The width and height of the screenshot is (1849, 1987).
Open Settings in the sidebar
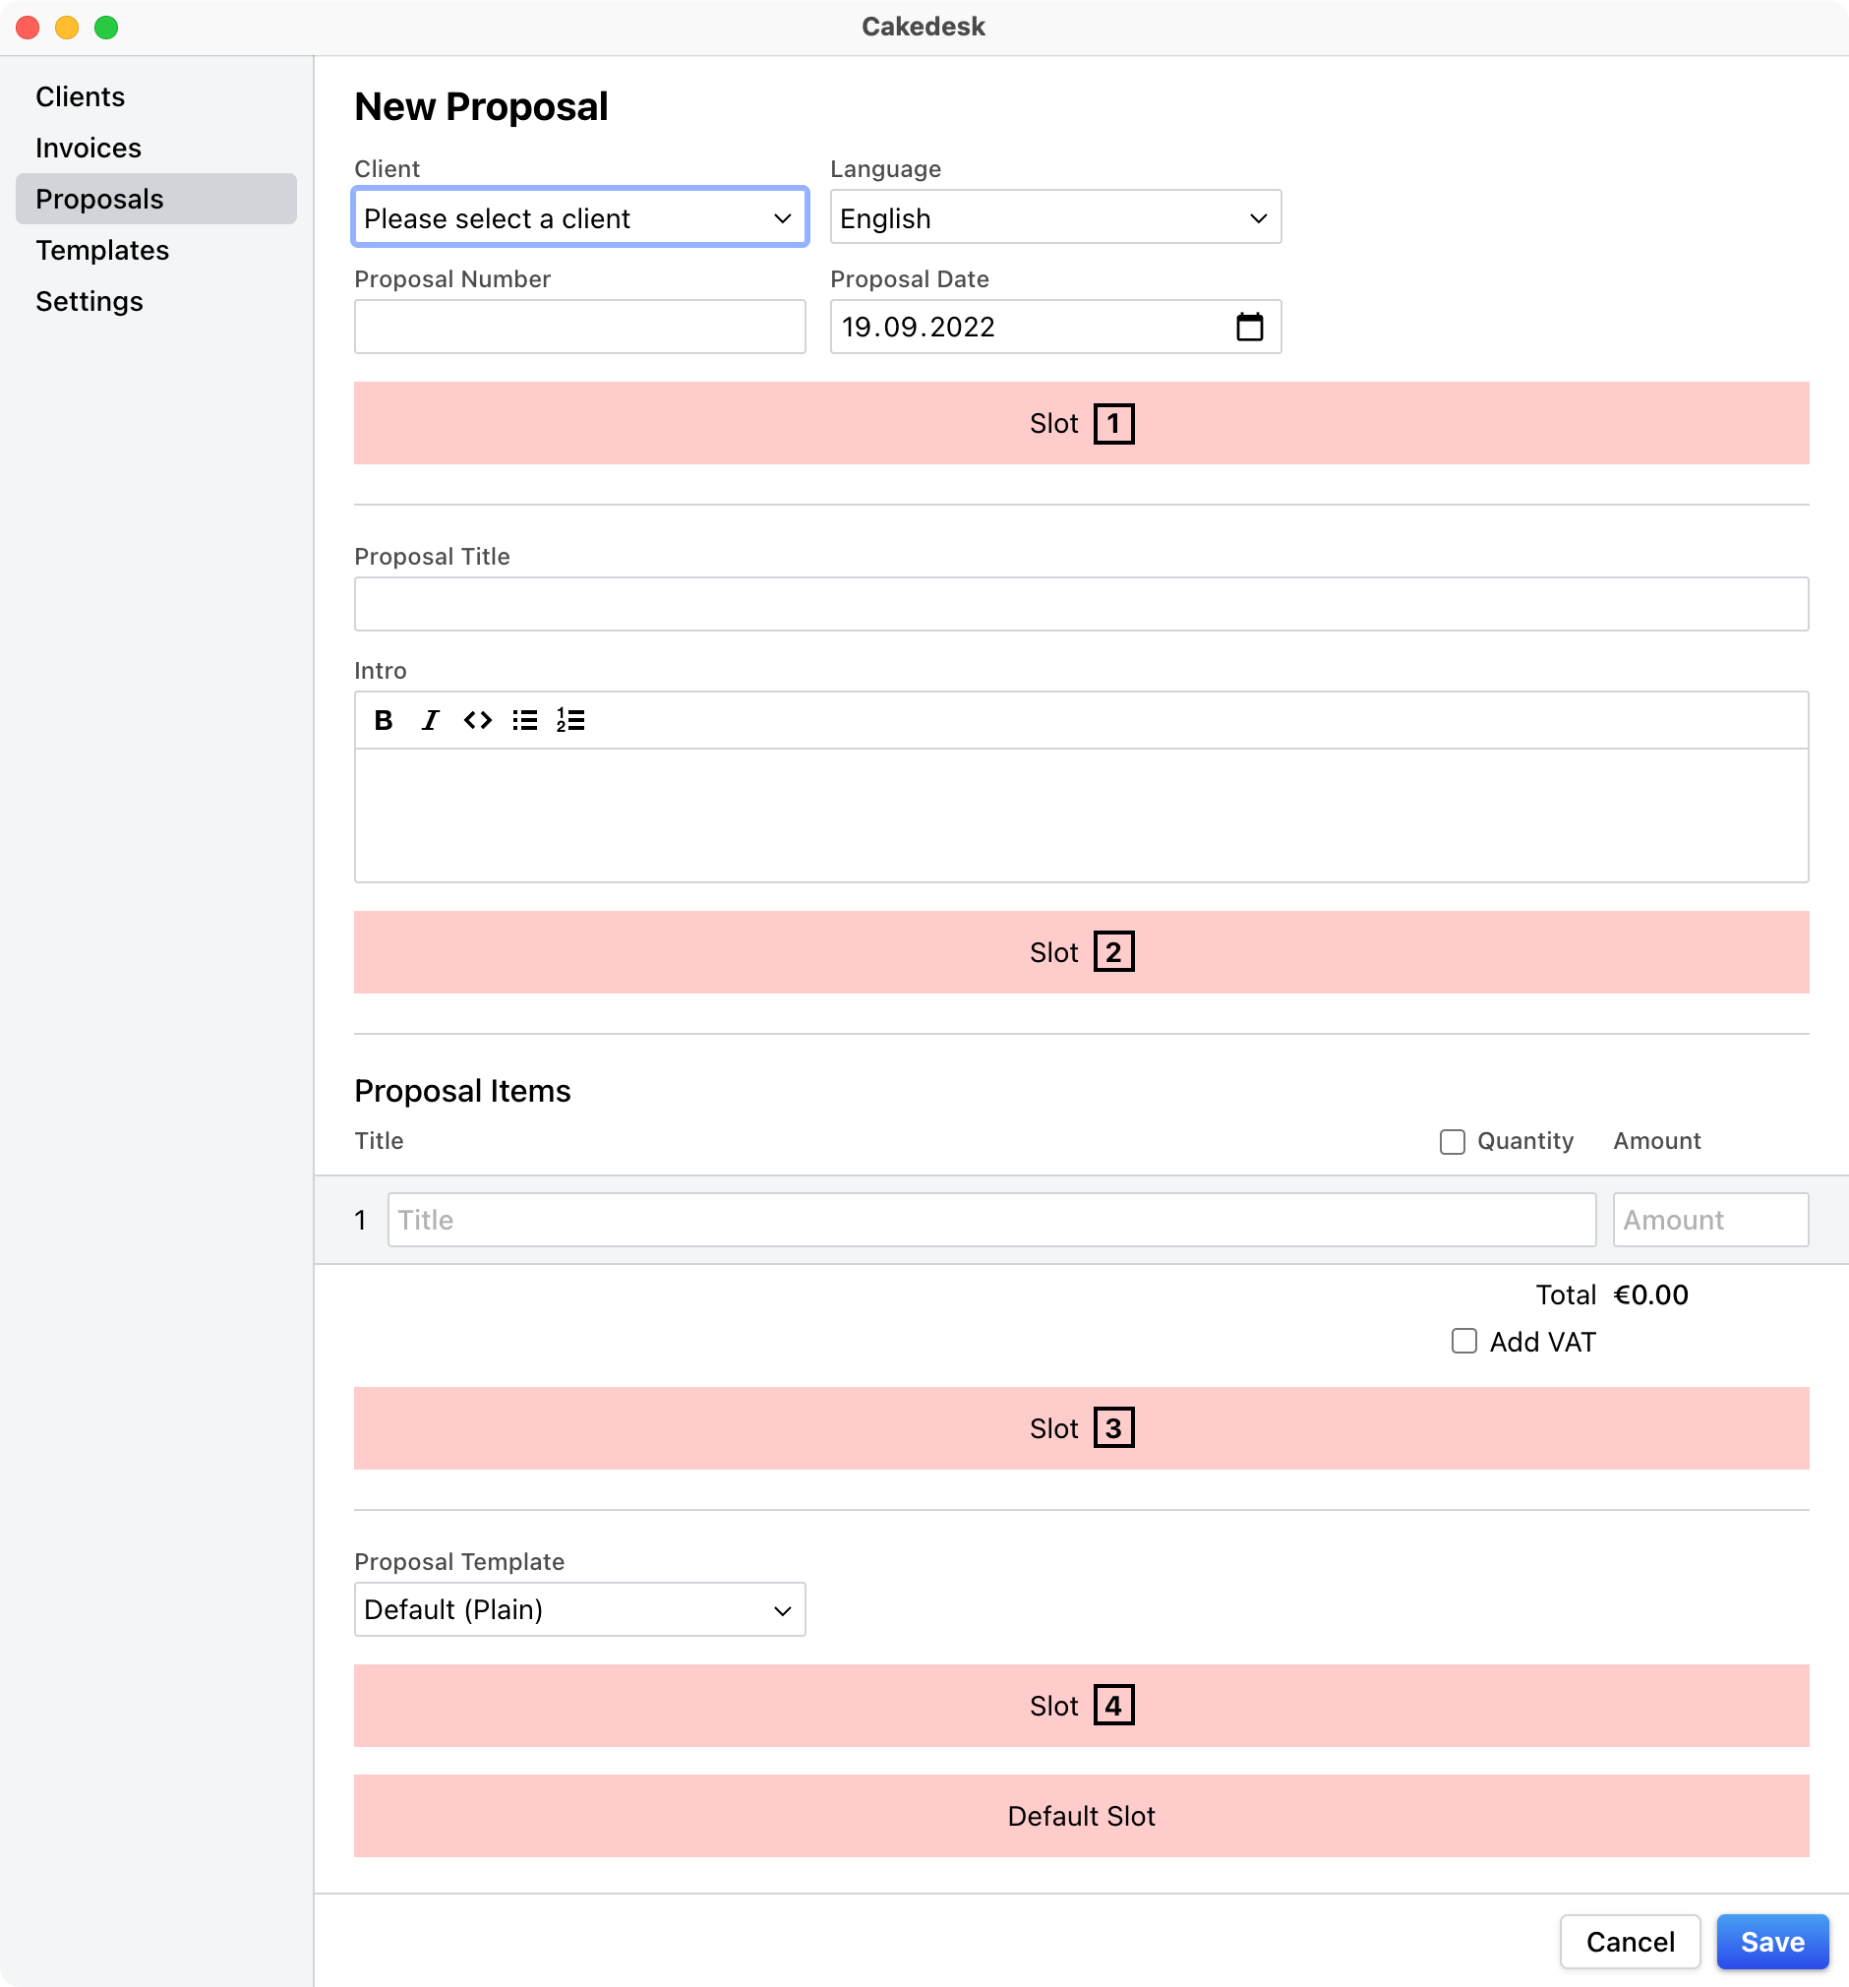[89, 301]
